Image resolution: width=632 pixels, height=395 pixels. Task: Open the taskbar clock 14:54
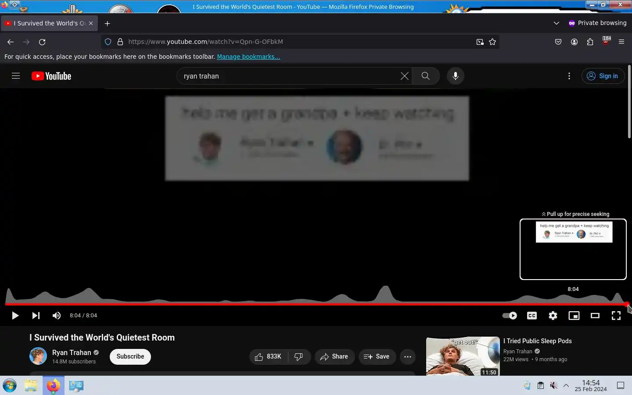coord(591,386)
